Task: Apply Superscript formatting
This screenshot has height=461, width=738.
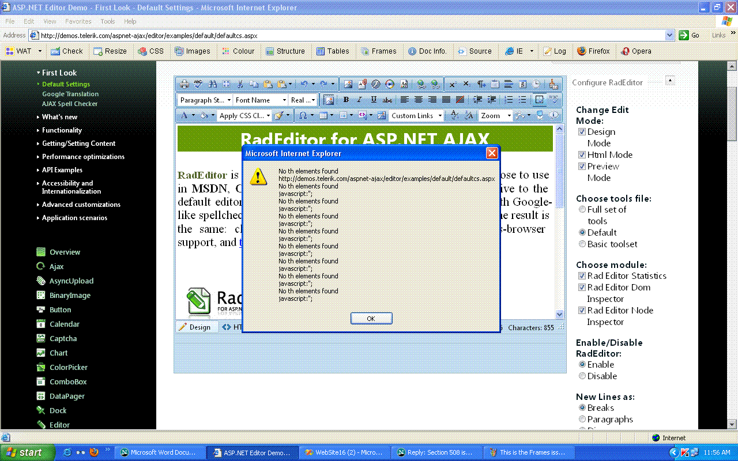Action: click(453, 84)
